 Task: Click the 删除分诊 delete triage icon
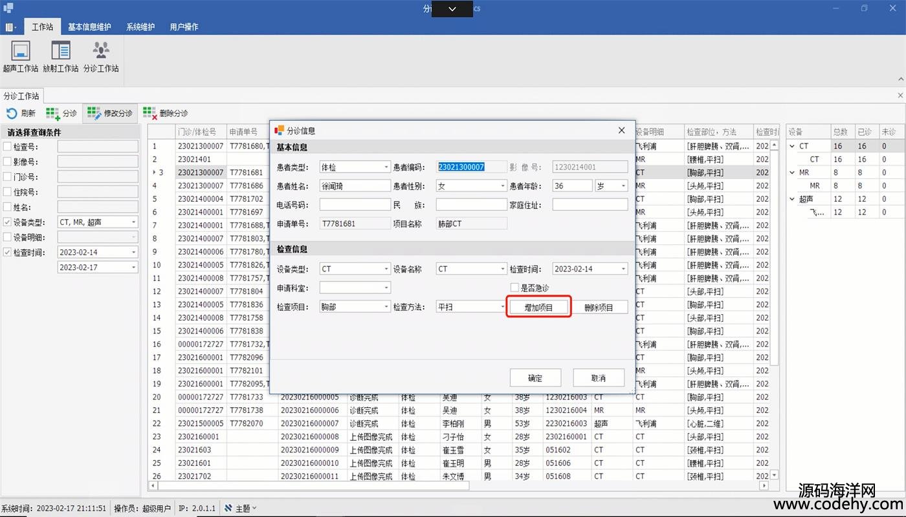click(x=150, y=113)
